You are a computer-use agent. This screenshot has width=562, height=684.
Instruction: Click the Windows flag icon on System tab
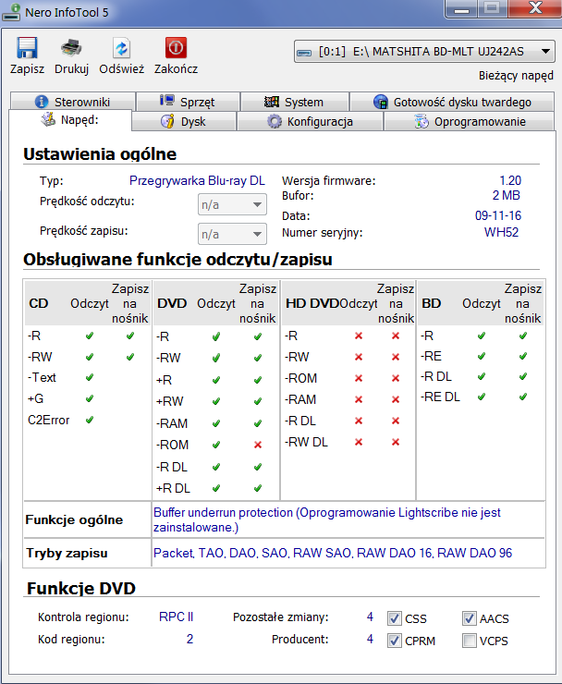click(x=272, y=102)
